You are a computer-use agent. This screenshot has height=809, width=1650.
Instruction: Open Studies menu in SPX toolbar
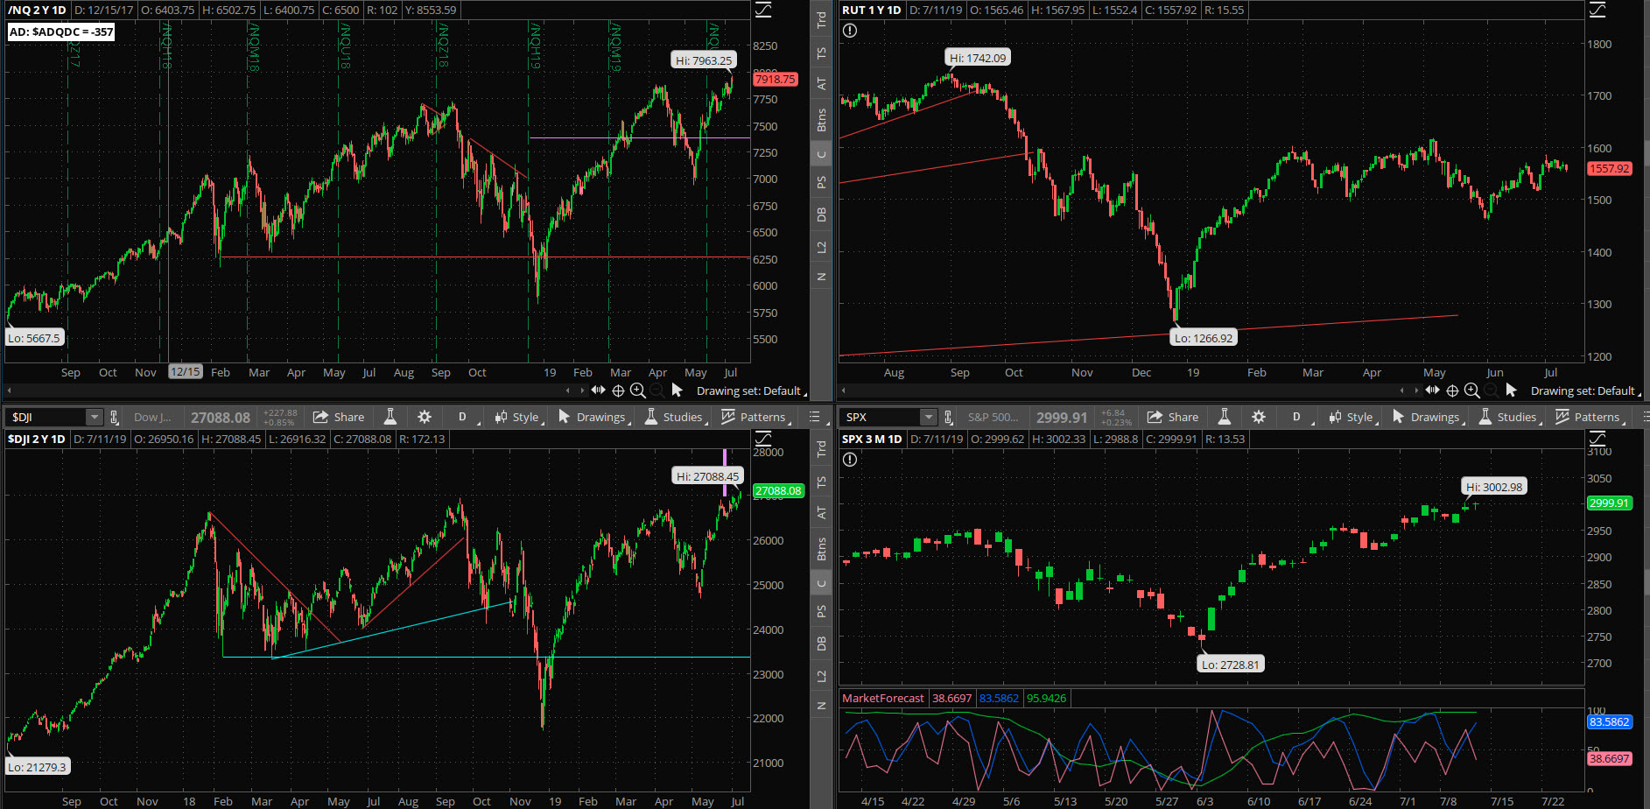pyautogui.click(x=1509, y=417)
